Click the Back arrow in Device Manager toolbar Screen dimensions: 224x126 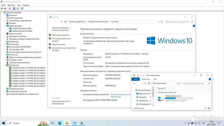coord(2,9)
